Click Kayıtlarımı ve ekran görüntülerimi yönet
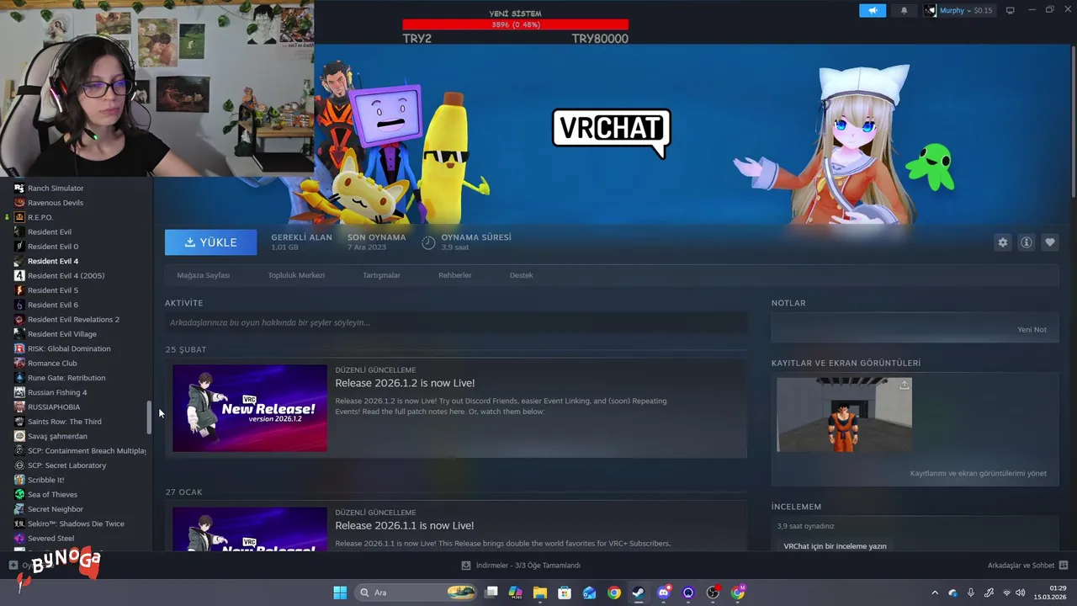Viewport: 1077px width, 606px height. [979, 473]
